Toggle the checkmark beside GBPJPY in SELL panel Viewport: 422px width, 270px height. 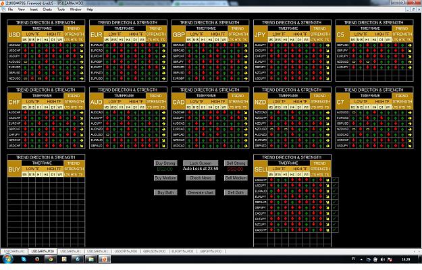[334, 208]
